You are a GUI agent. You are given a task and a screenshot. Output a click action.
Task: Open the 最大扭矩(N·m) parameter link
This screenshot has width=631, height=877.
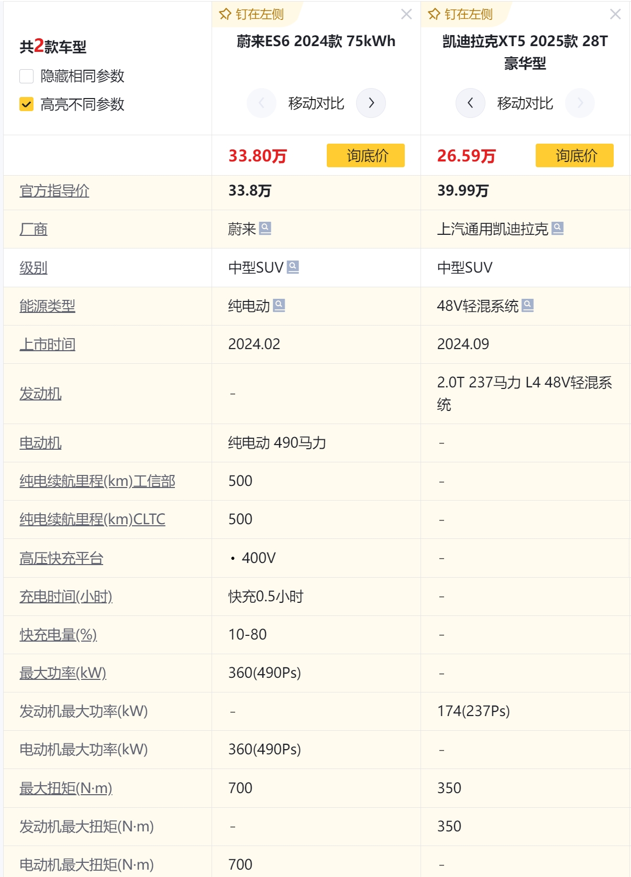tap(66, 788)
